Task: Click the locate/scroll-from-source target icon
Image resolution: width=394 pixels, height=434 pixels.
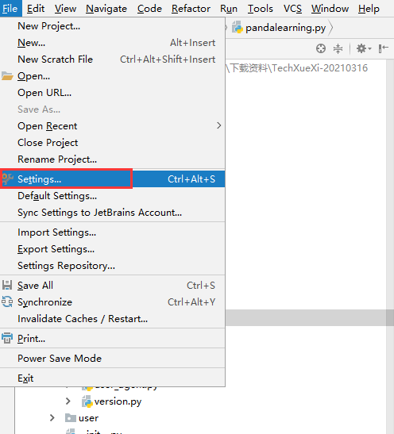Action: [321, 48]
